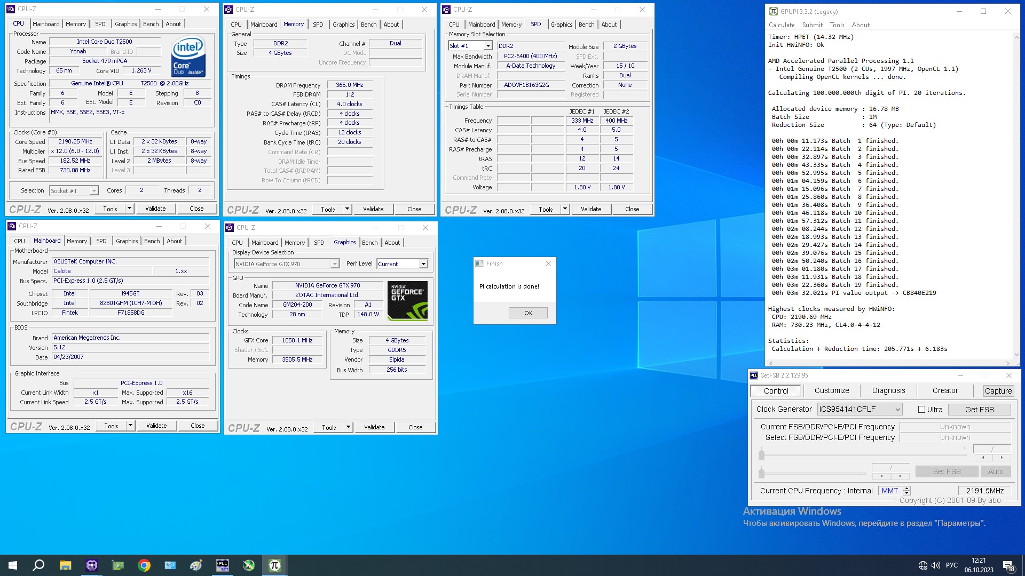Screen dimensions: 1025x576
Task: Open the CPU-Z taskbar icon
Action: tap(92, 565)
